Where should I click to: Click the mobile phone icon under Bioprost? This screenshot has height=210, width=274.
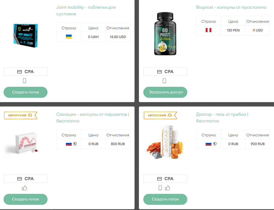tap(164, 81)
